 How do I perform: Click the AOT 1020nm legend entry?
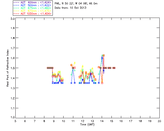click(33, 14)
